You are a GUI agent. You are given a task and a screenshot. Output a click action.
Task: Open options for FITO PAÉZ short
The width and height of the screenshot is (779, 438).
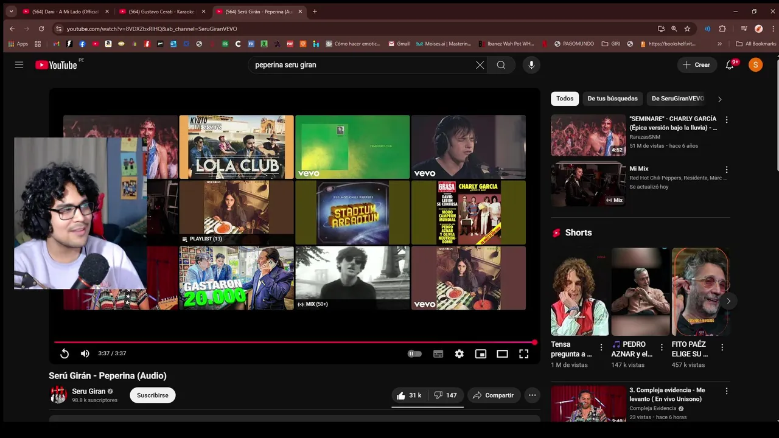[x=722, y=347]
